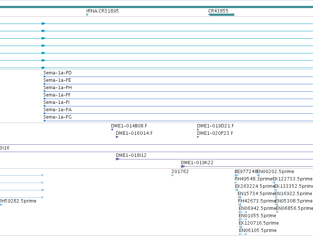Select the EK263224.5prime EST label

click(255, 186)
